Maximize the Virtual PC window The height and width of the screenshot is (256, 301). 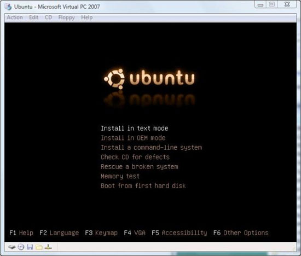271,4
